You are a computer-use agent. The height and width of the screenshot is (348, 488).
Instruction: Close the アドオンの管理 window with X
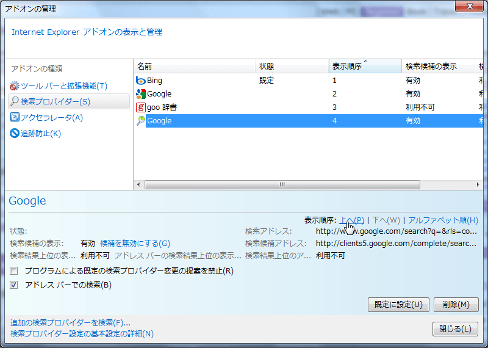coord(469,6)
